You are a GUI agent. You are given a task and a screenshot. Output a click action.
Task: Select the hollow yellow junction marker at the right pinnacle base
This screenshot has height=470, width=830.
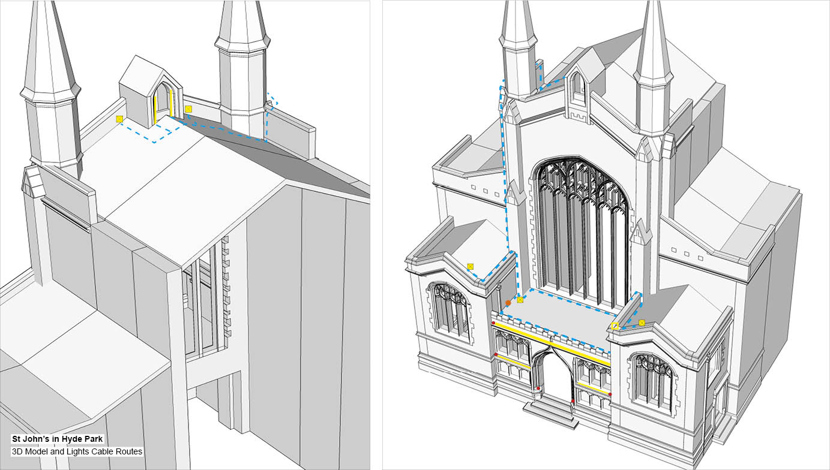click(615, 325)
